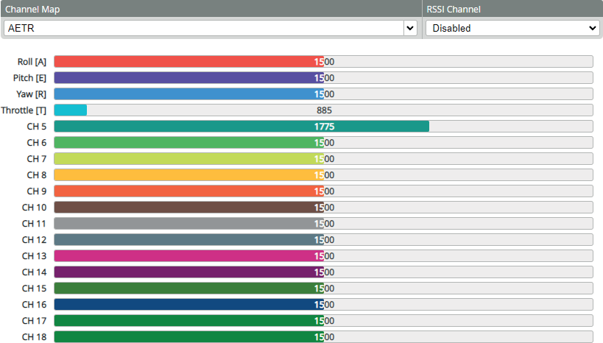
Task: Click the dark blue CH 16 bar
Action: point(323,305)
